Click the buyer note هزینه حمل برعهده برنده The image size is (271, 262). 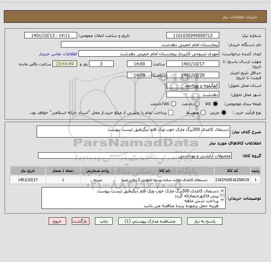point(181,206)
